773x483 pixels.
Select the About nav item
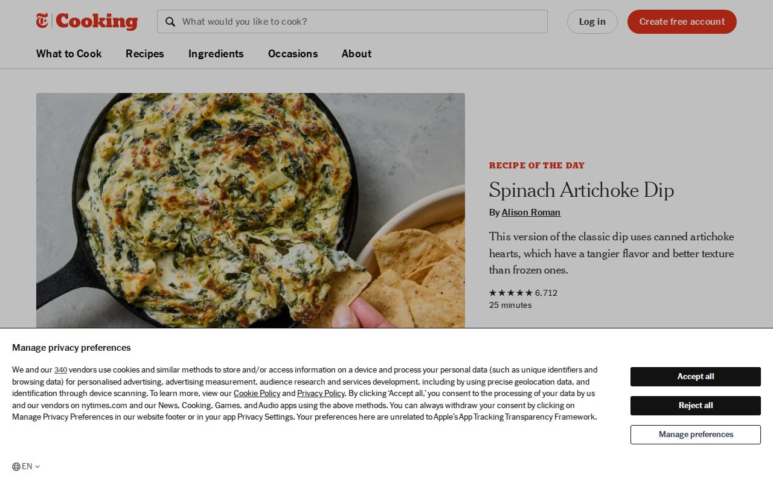point(356,54)
